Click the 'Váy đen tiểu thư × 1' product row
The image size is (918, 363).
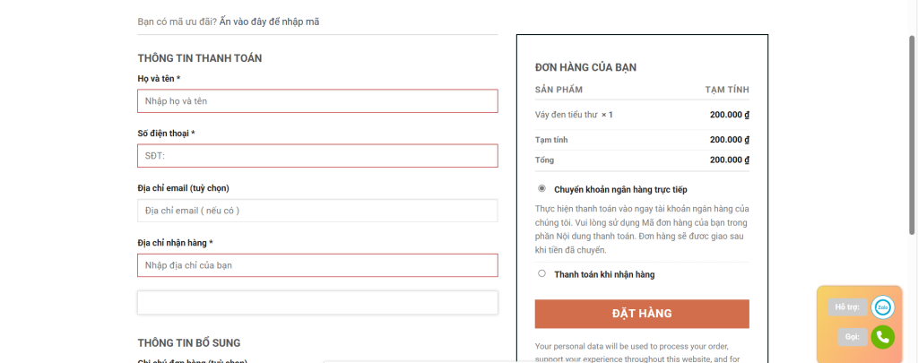[574, 115]
